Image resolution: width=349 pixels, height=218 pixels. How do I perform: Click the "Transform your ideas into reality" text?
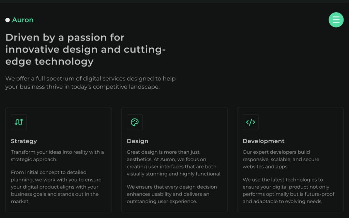tap(57, 156)
